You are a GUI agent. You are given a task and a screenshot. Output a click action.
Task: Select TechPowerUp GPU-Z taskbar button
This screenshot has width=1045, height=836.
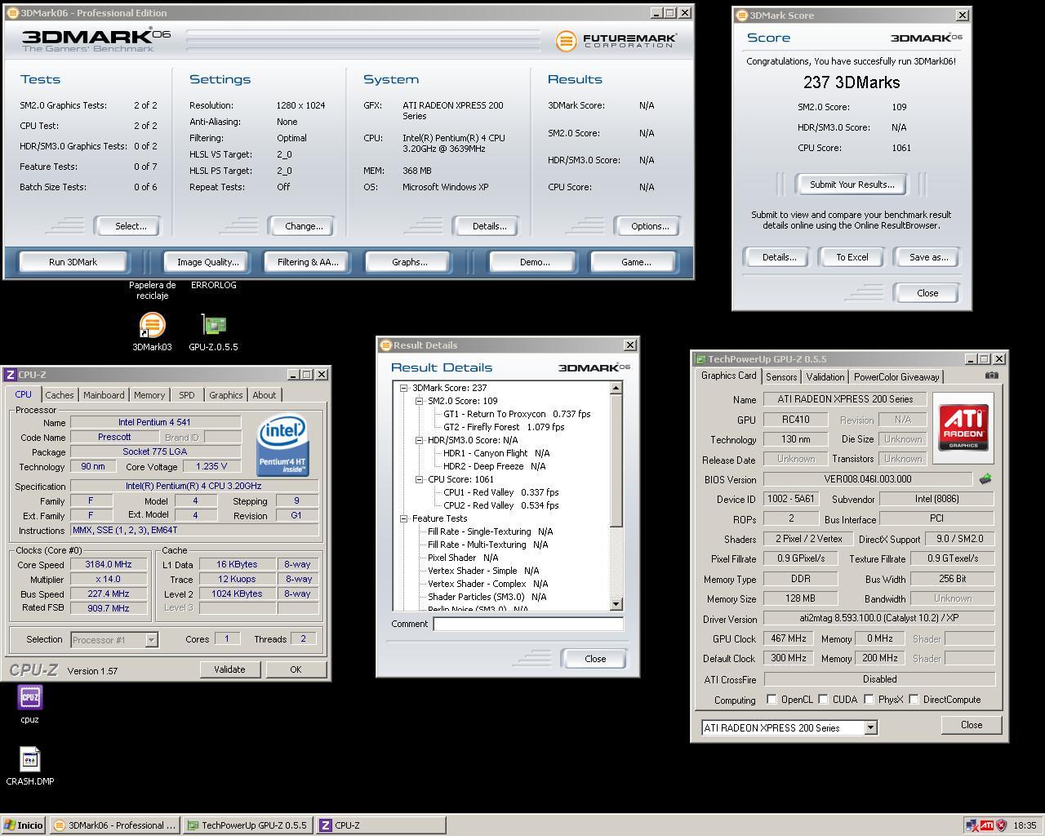pos(247,825)
